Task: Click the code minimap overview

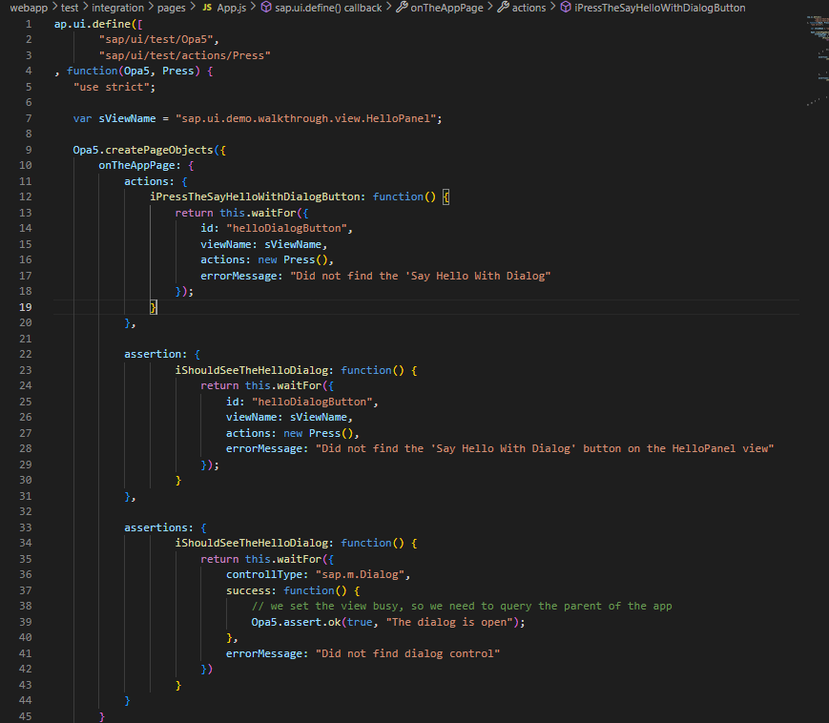Action: point(818,61)
